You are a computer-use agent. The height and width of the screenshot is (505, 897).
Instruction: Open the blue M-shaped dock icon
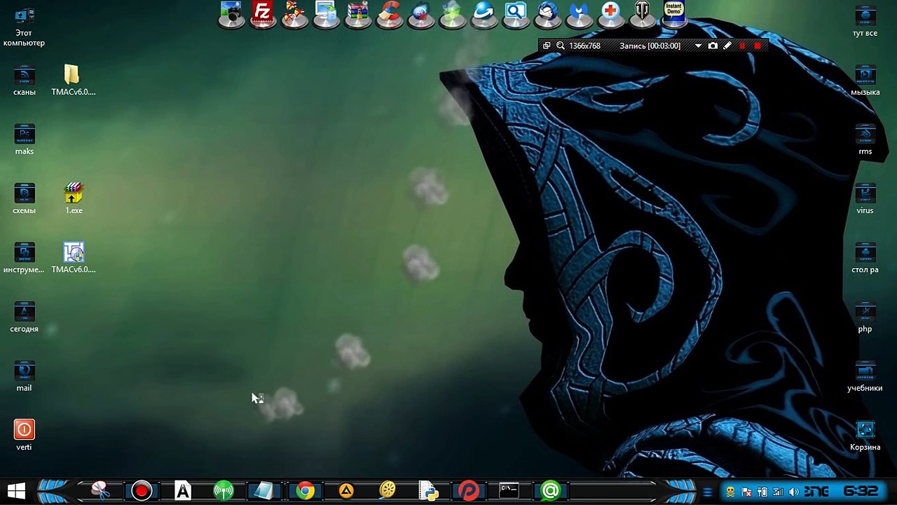[x=579, y=13]
